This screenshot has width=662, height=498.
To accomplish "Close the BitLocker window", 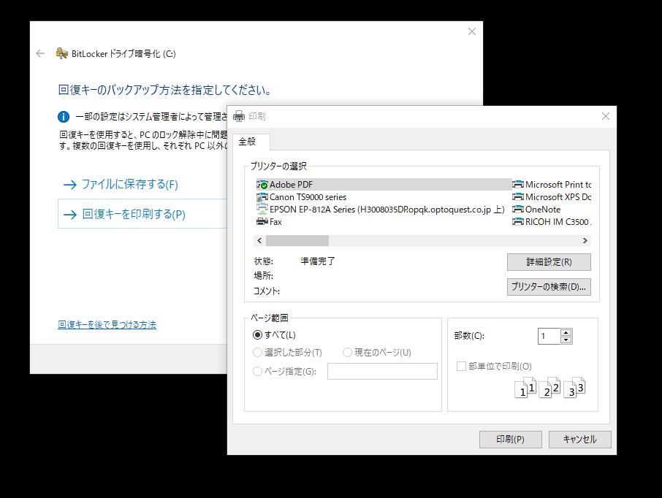I will [472, 31].
